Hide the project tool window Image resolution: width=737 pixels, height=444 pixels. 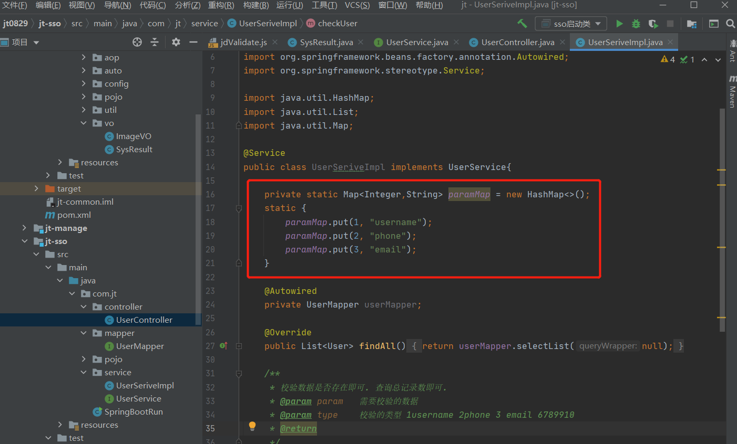pos(193,42)
